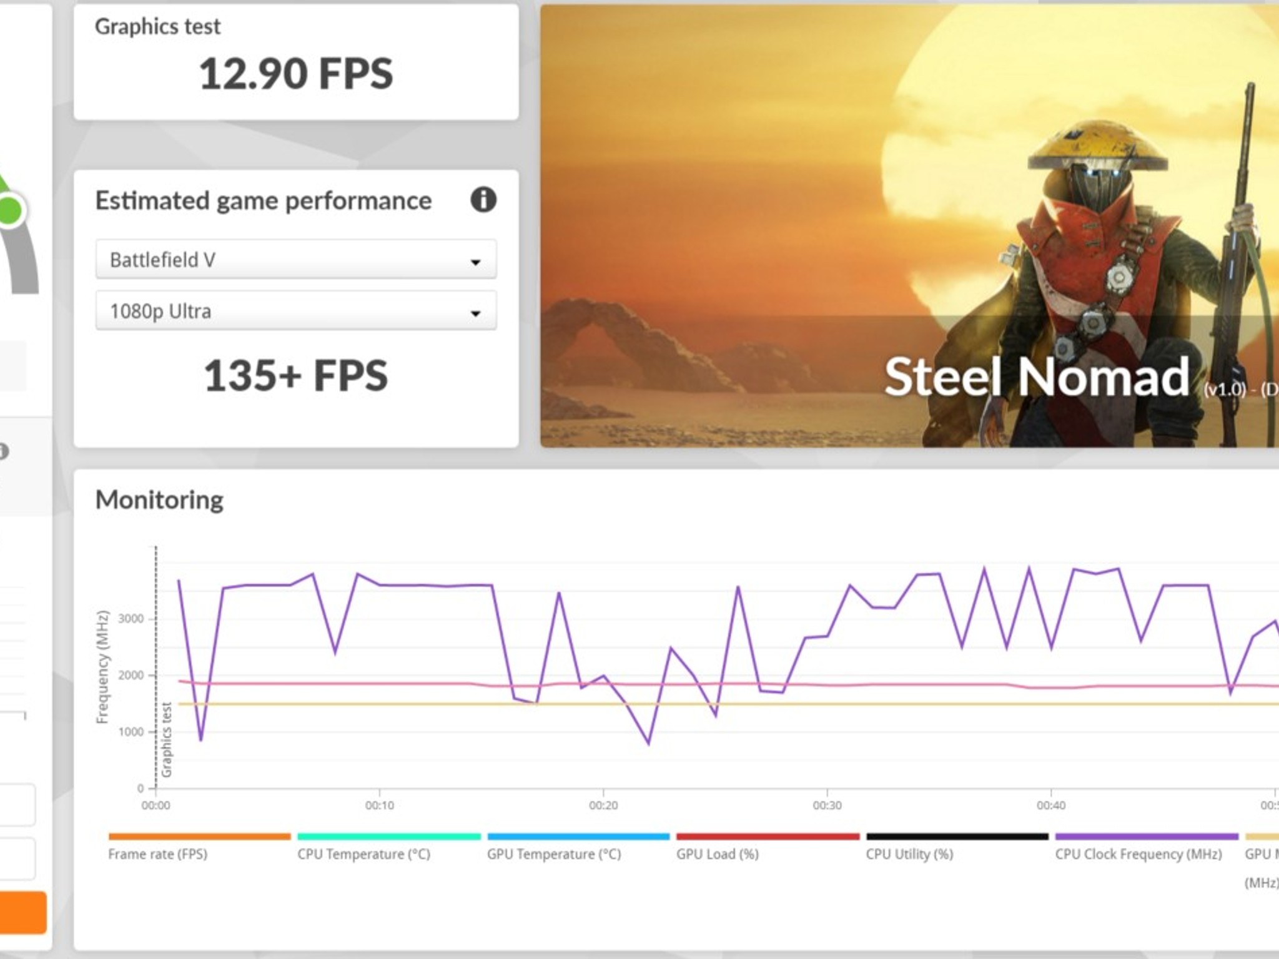The height and width of the screenshot is (959, 1279).
Task: Click the Steel Nomad benchmark image
Action: 909,226
